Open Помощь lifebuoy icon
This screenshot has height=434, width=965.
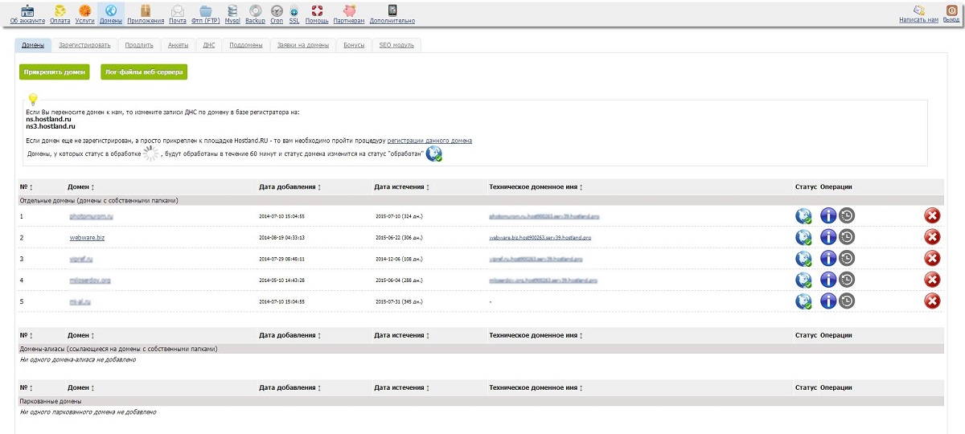click(317, 11)
